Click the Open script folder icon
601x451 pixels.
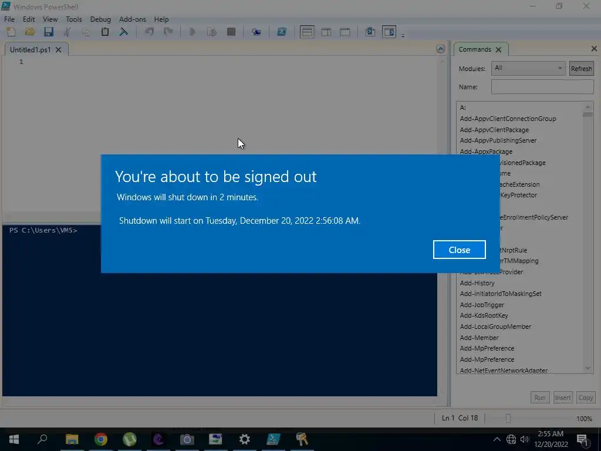point(30,32)
